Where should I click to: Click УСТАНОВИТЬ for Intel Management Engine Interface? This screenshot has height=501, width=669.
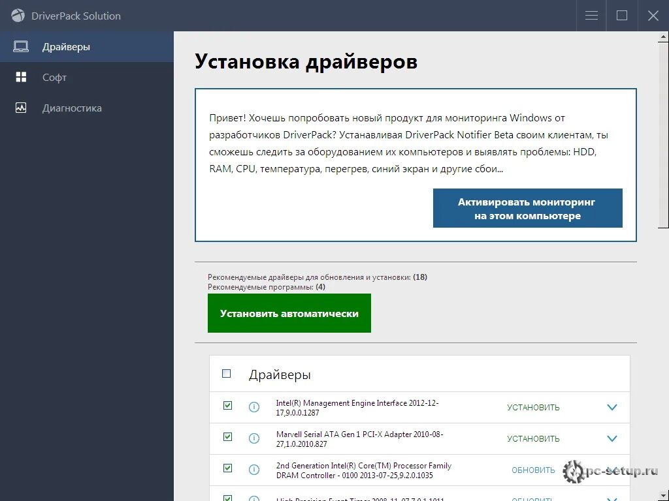pos(533,408)
